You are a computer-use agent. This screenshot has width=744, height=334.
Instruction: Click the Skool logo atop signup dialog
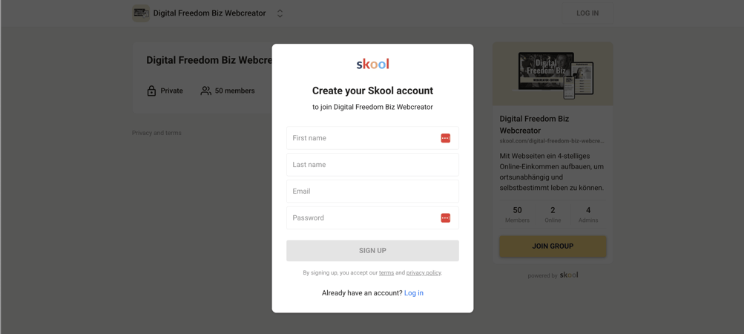click(x=372, y=64)
